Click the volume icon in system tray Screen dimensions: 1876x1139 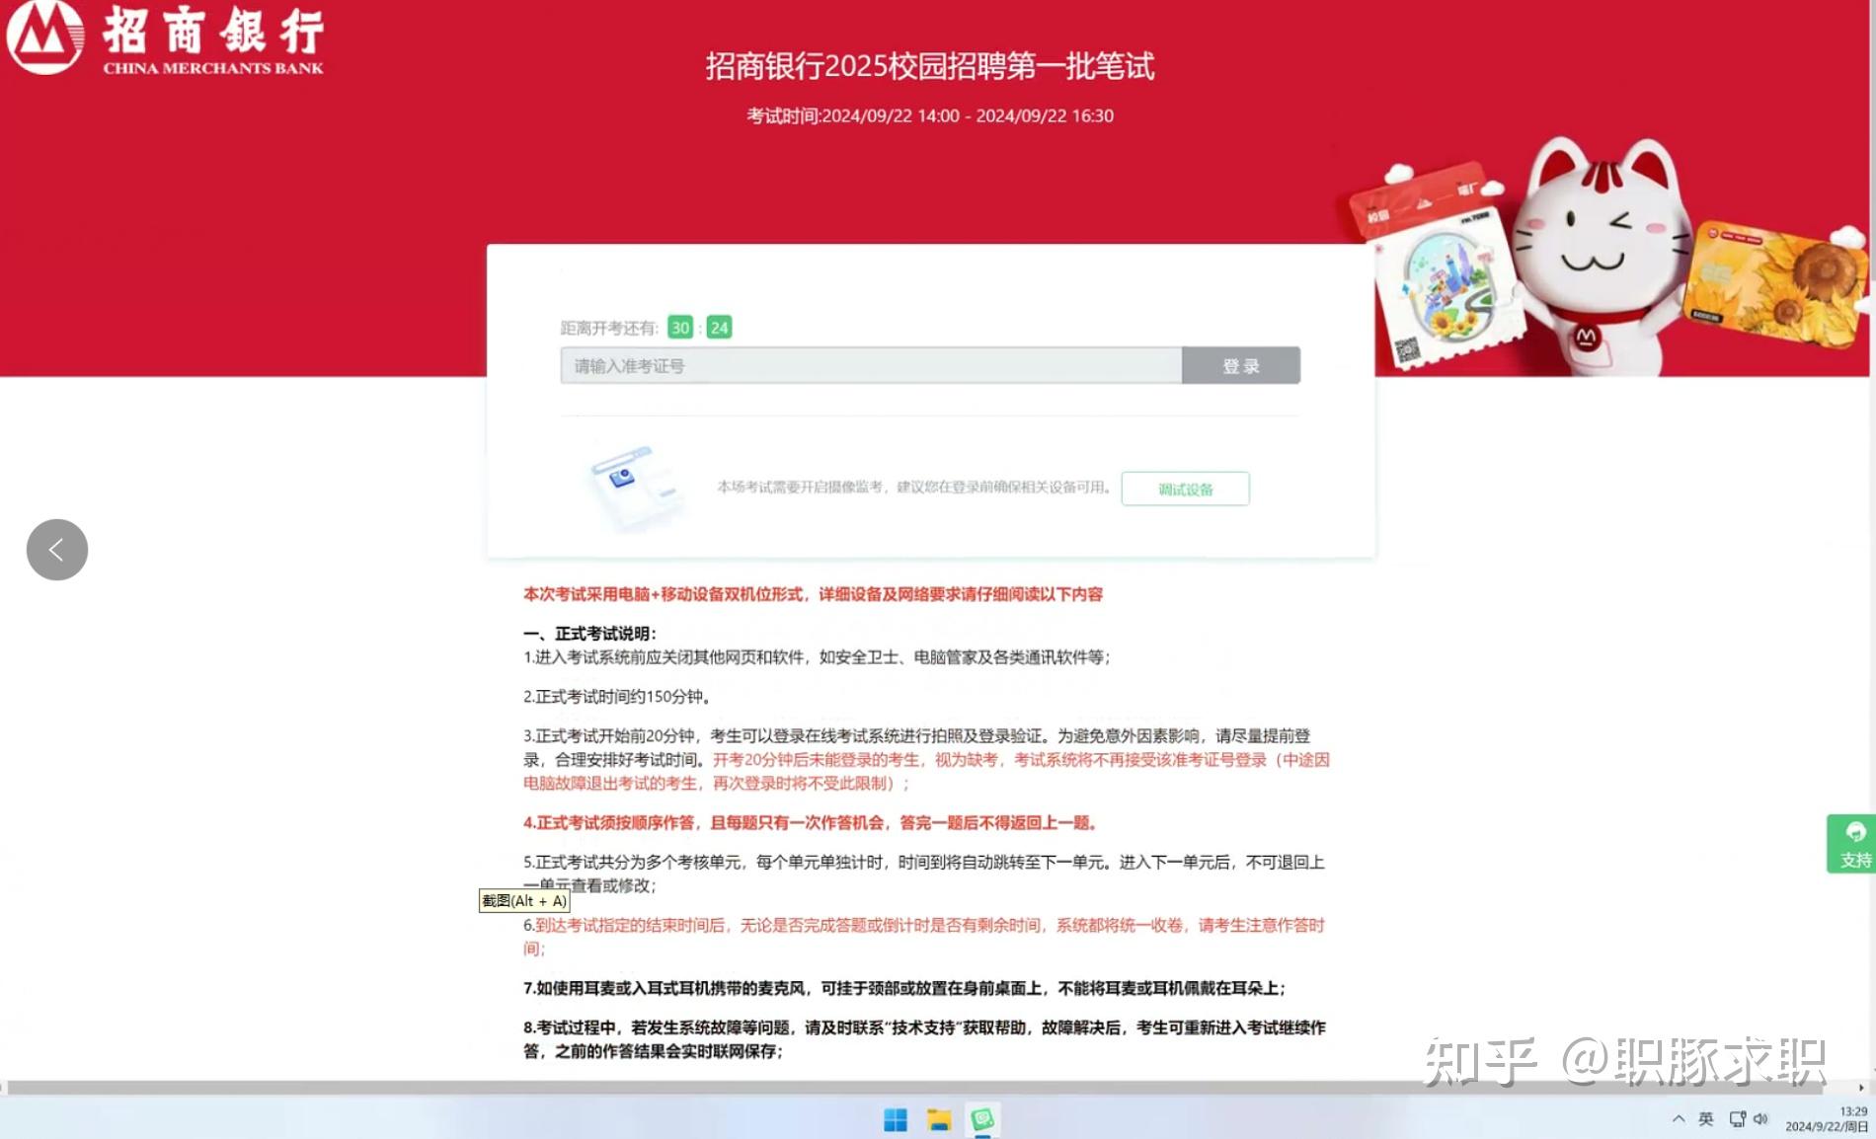point(1761,1119)
